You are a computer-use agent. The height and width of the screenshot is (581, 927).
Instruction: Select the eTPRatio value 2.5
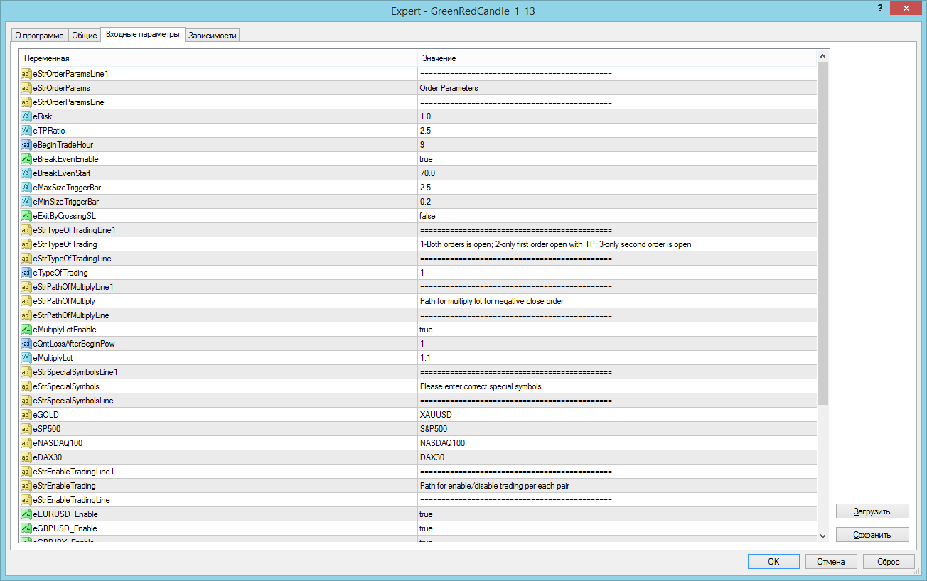(x=425, y=131)
